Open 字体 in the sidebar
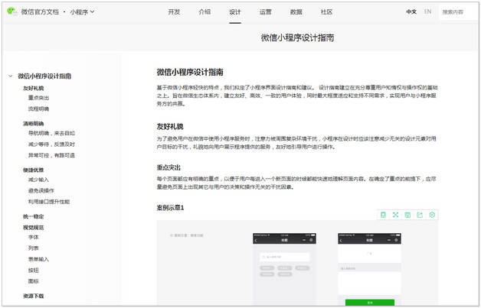The height and width of the screenshot is (308, 481). tap(34, 237)
